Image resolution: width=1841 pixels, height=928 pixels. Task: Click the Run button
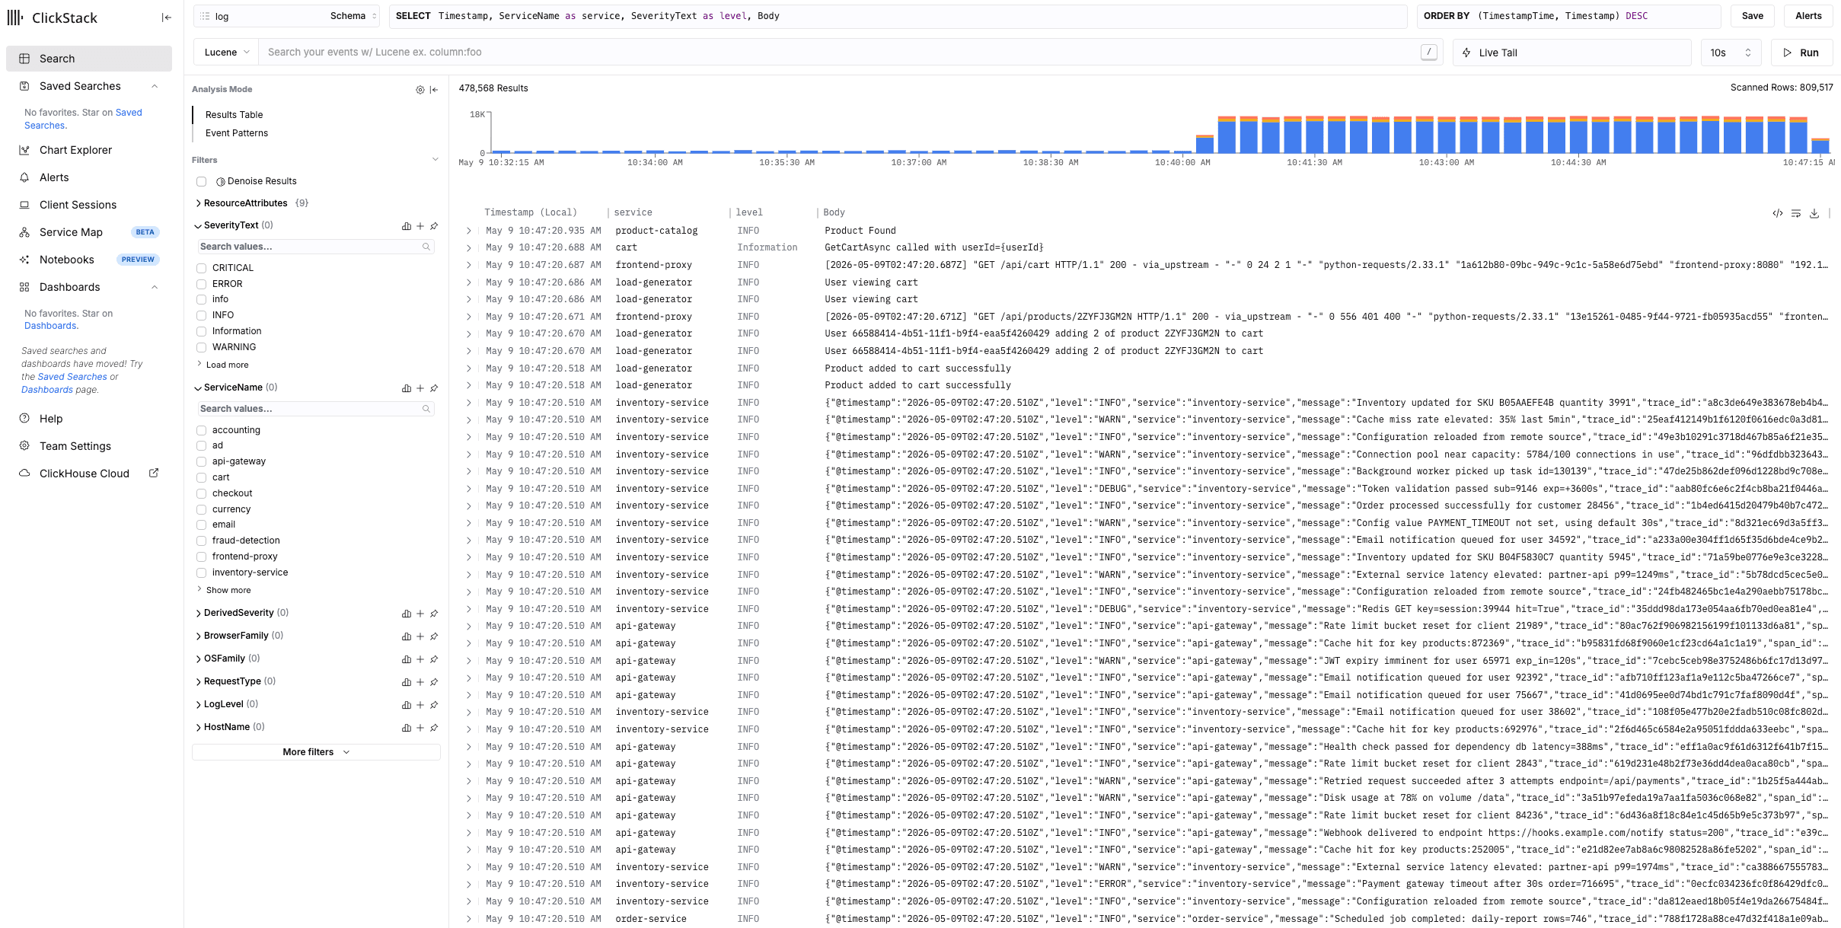pos(1801,53)
